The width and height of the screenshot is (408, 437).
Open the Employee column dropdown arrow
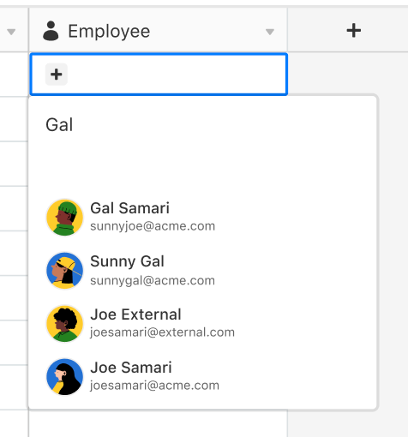(270, 32)
